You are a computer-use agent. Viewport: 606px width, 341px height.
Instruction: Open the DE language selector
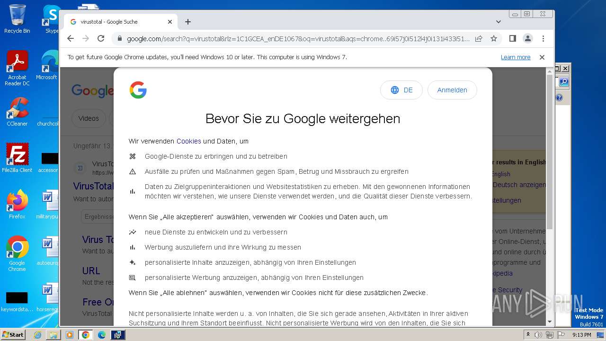point(401,90)
